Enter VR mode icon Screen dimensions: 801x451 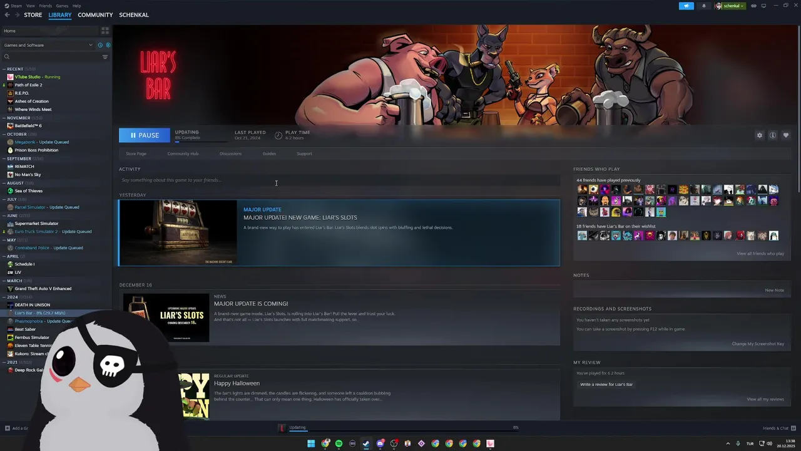click(753, 6)
